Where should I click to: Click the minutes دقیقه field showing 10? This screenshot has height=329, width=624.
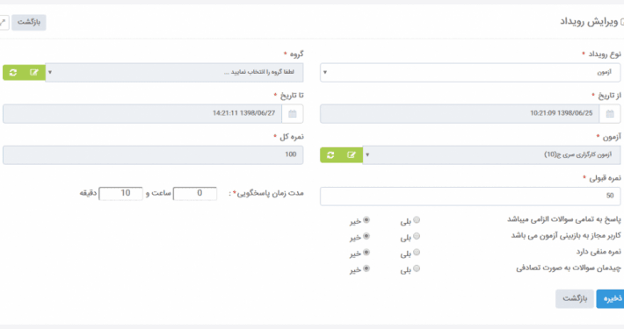[x=120, y=194]
